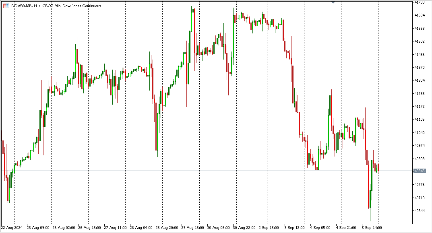Click the 4 Sep 05:00 time label
The image size is (432, 233).
[x=320, y=228]
